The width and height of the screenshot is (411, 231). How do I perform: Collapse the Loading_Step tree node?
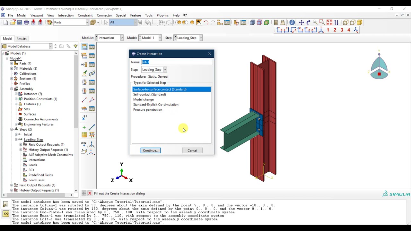click(16, 140)
